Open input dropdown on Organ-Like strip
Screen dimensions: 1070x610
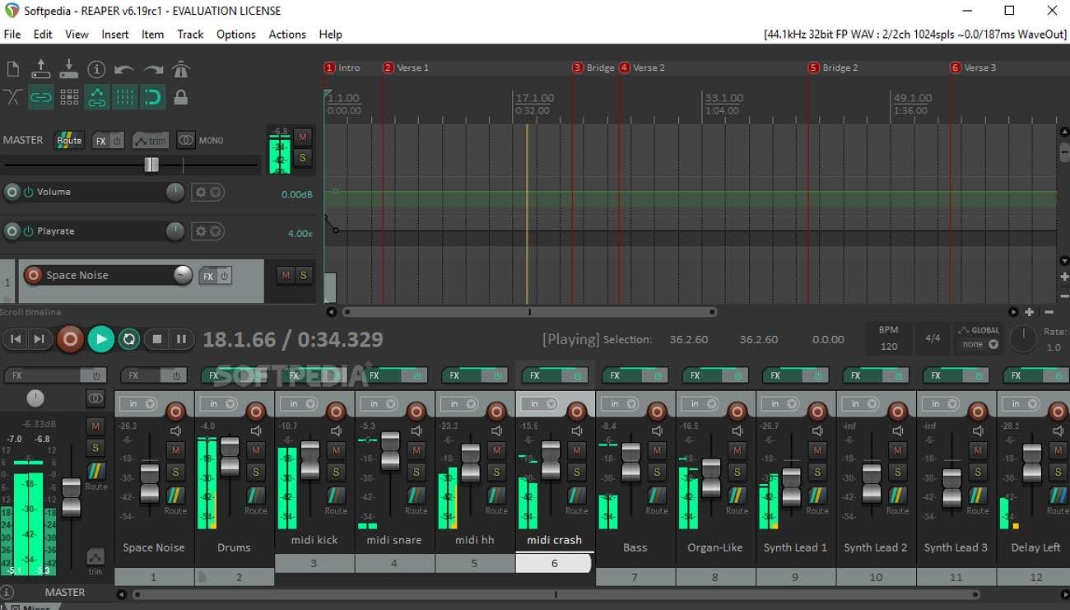[x=700, y=404]
